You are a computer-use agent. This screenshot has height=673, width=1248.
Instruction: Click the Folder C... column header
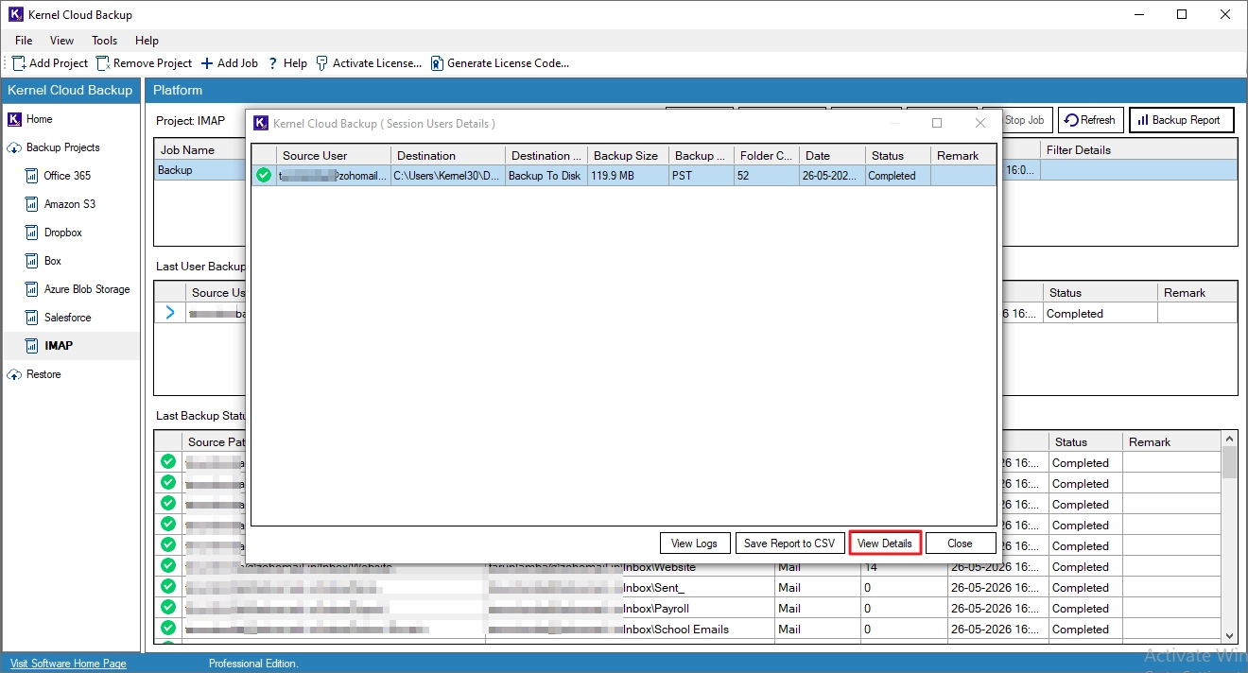[767, 156]
